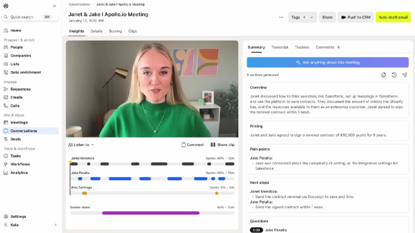Viewport: 415px width, 233px height.
Task: Jump to the 5:38 question timestamp
Action: click(256, 230)
